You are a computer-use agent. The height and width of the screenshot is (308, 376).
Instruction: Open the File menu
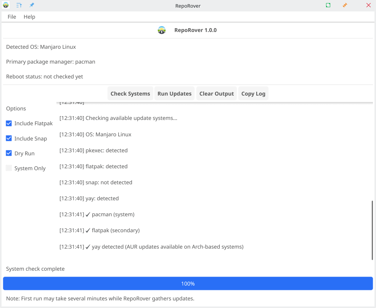12,17
